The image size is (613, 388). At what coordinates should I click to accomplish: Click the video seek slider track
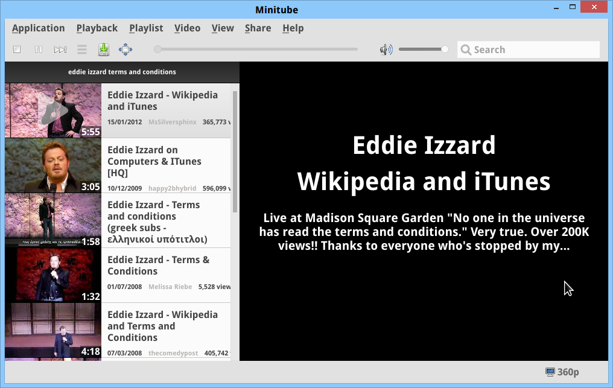pyautogui.click(x=256, y=49)
